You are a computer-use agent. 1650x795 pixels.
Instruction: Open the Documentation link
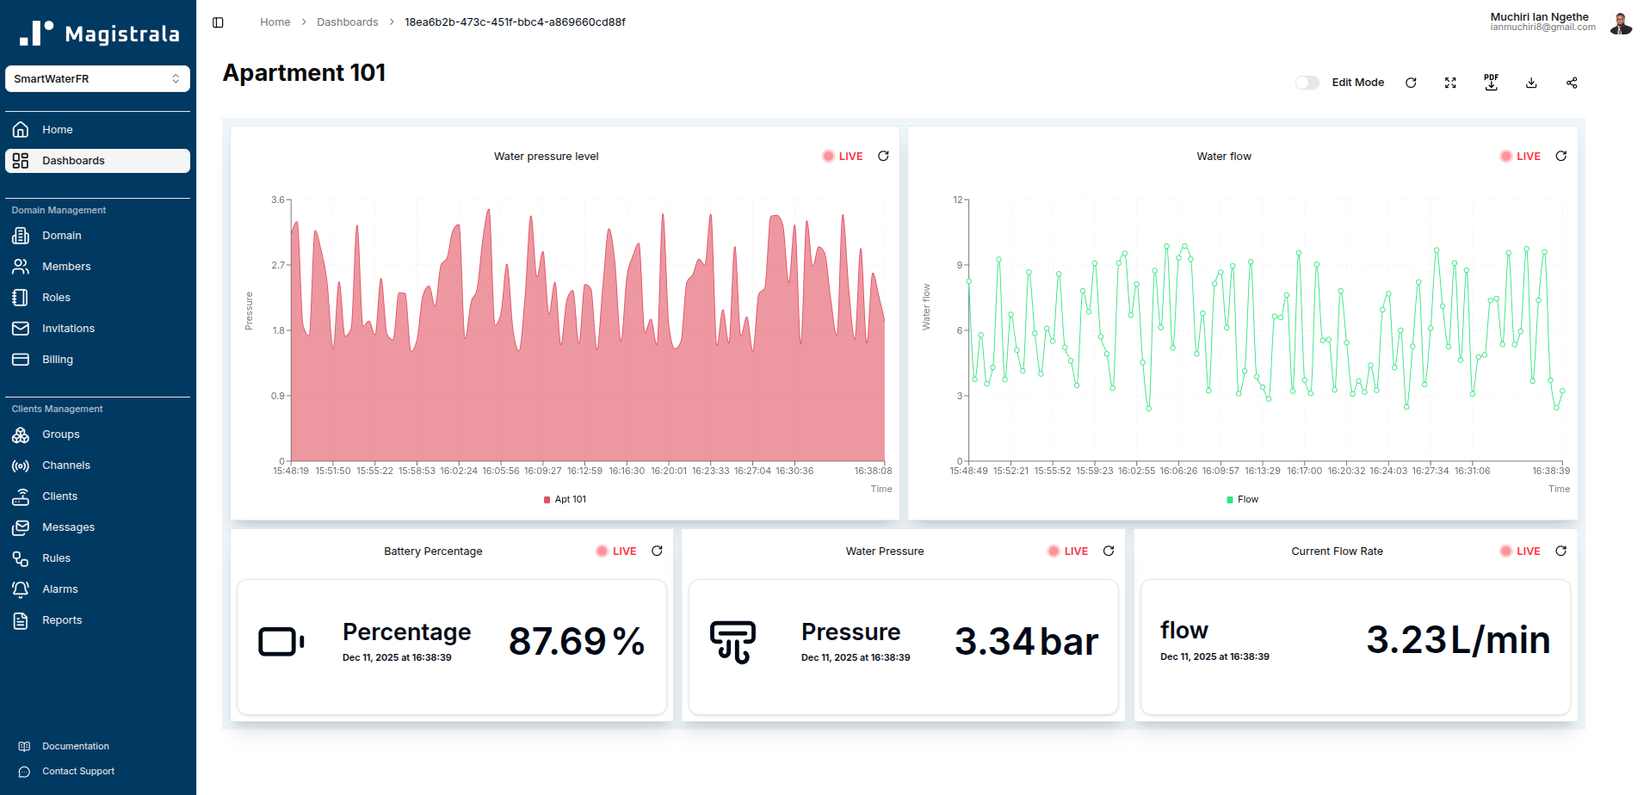pyautogui.click(x=76, y=746)
